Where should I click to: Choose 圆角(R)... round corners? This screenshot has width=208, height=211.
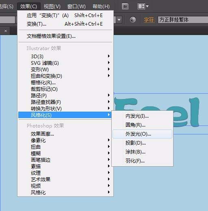142,125
